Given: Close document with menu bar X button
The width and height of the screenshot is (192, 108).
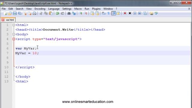Looking at the screenshot, I should (189, 9).
